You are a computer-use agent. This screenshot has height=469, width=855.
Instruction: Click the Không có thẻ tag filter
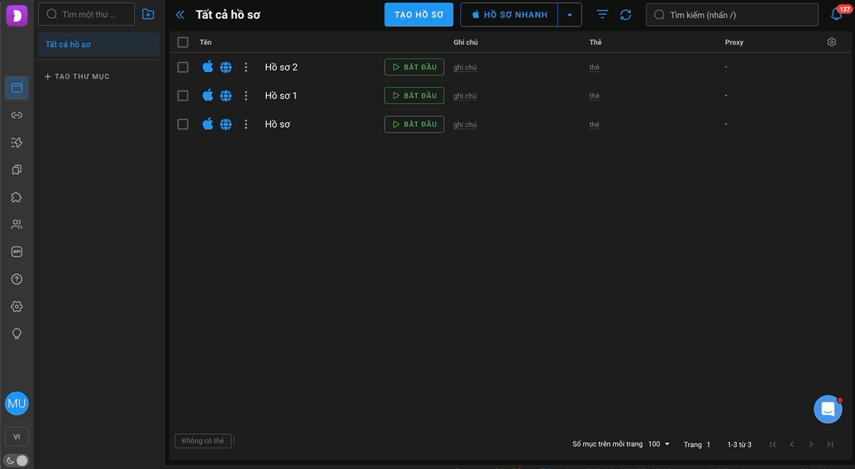(x=203, y=440)
